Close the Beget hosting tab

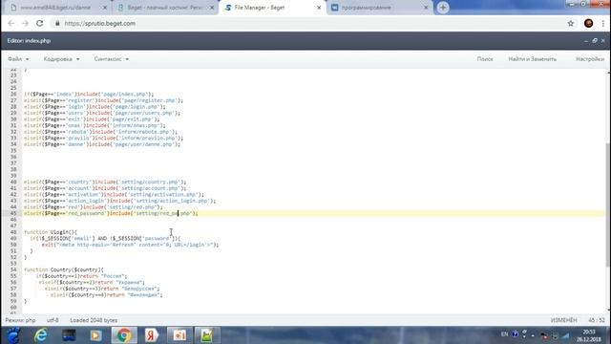click(x=212, y=8)
